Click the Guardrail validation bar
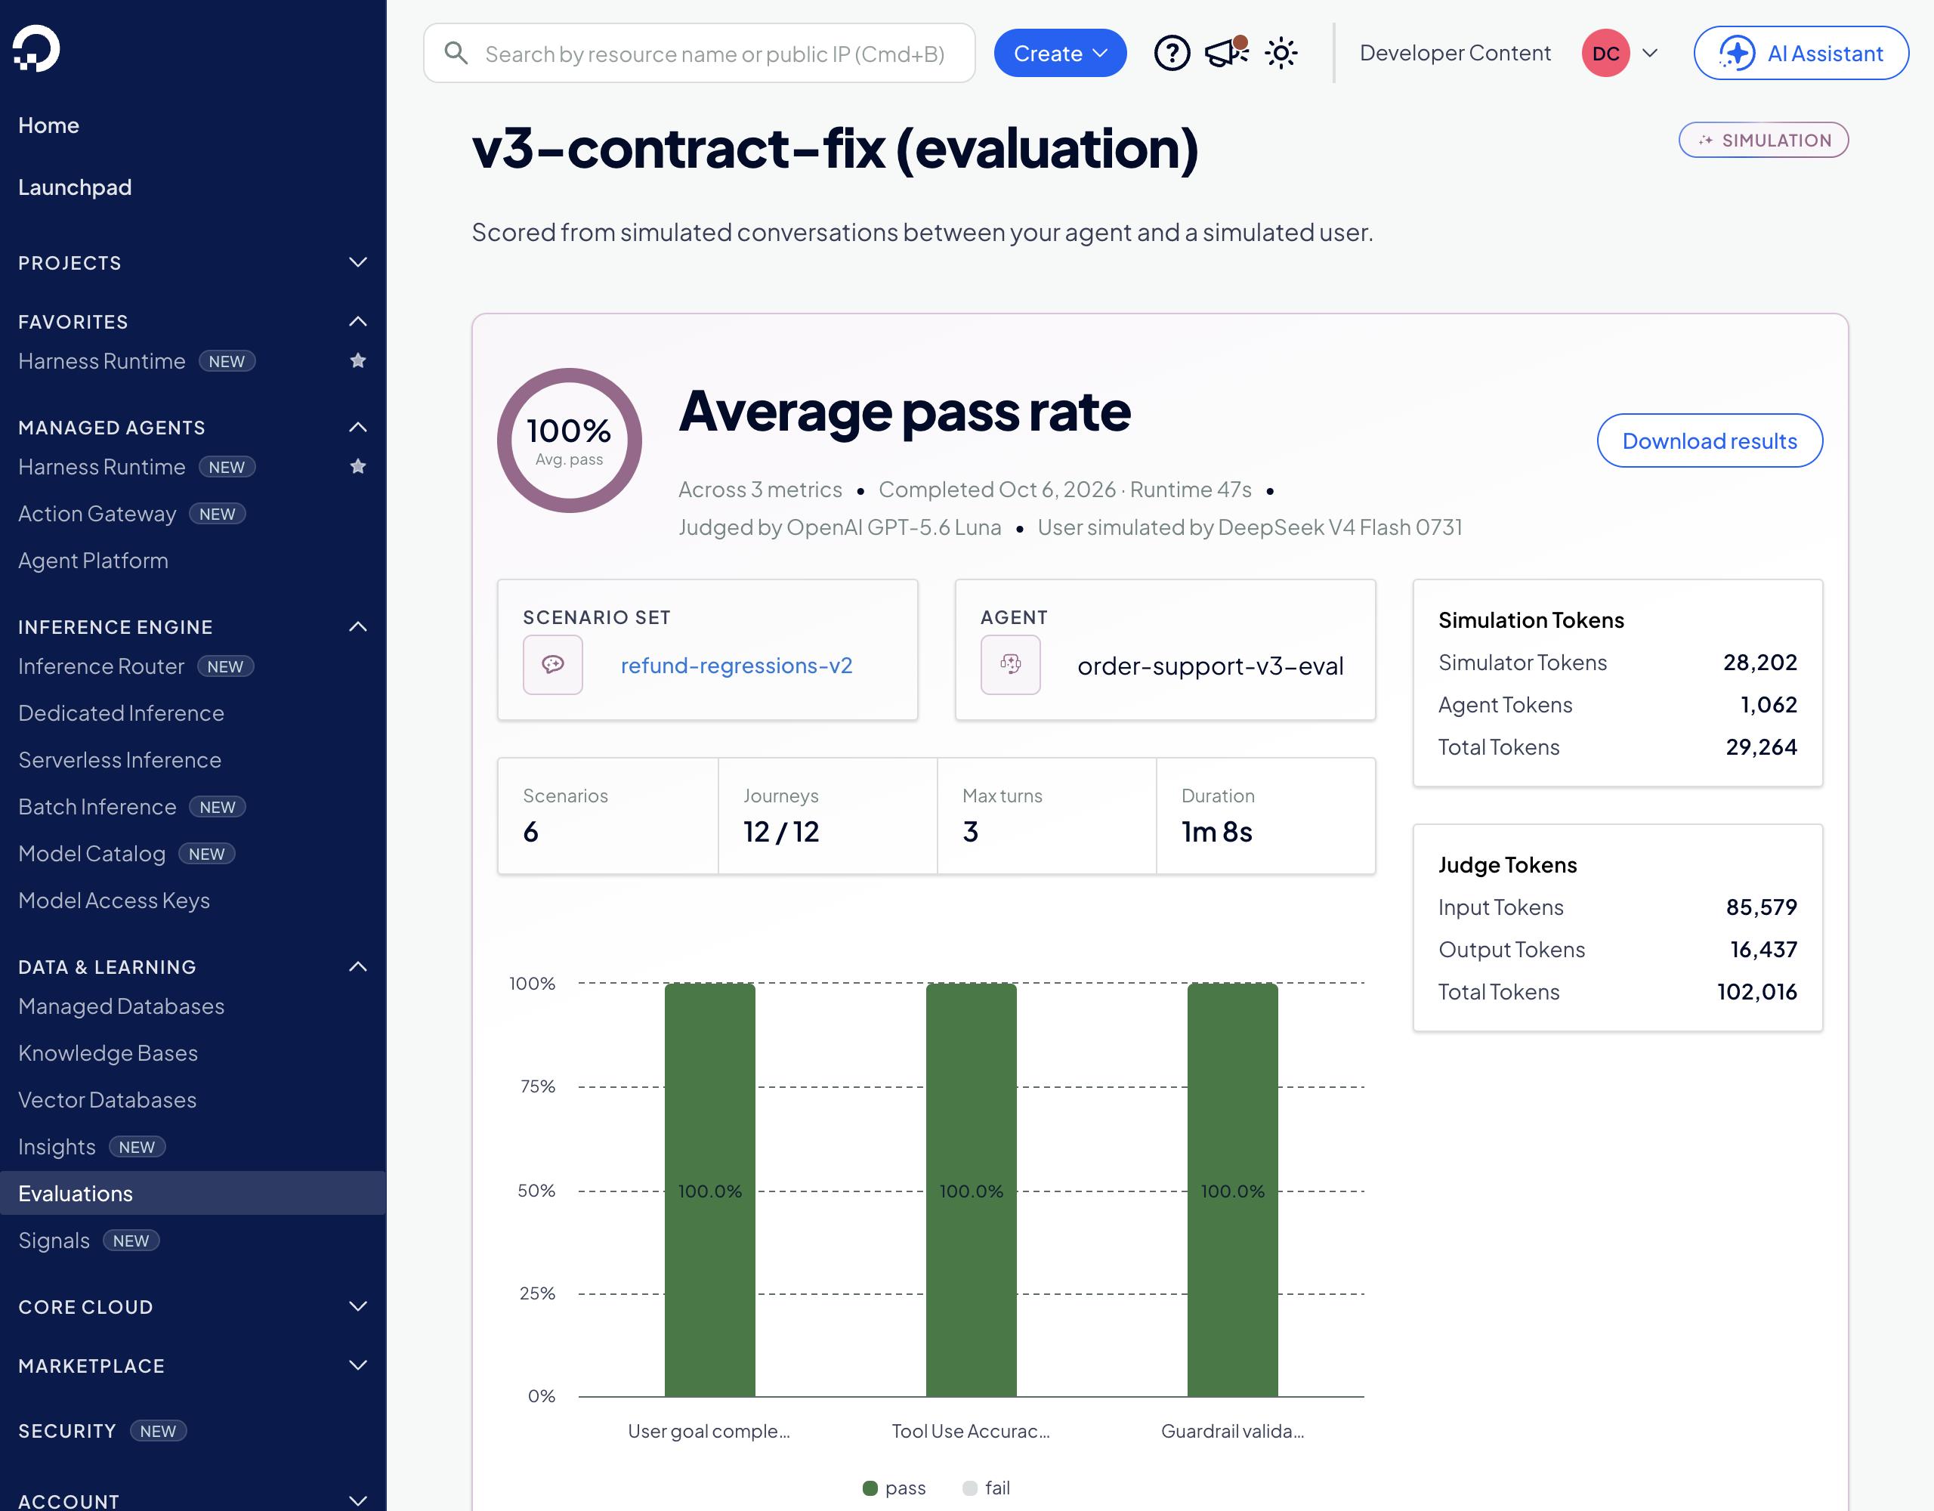The width and height of the screenshot is (1934, 1511). [1231, 1189]
